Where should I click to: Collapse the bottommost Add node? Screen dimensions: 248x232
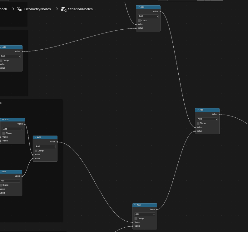click(135, 205)
